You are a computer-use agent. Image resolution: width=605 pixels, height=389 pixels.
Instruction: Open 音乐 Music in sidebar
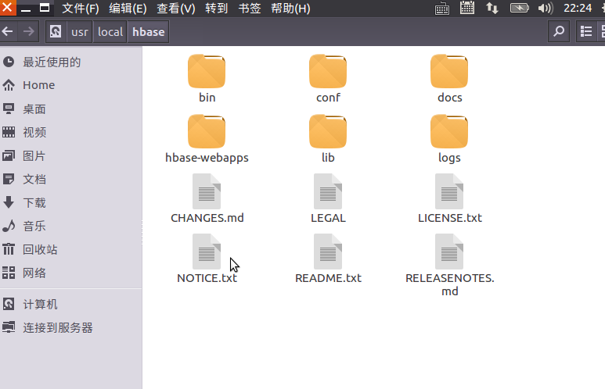point(71,226)
